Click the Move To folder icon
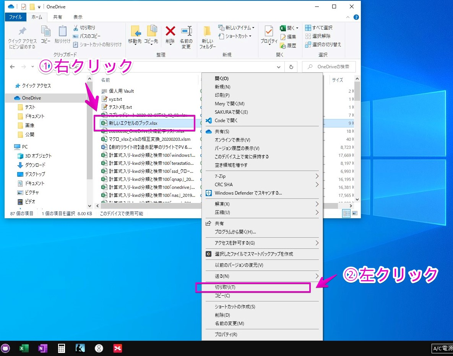The height and width of the screenshot is (356, 453). (135, 31)
